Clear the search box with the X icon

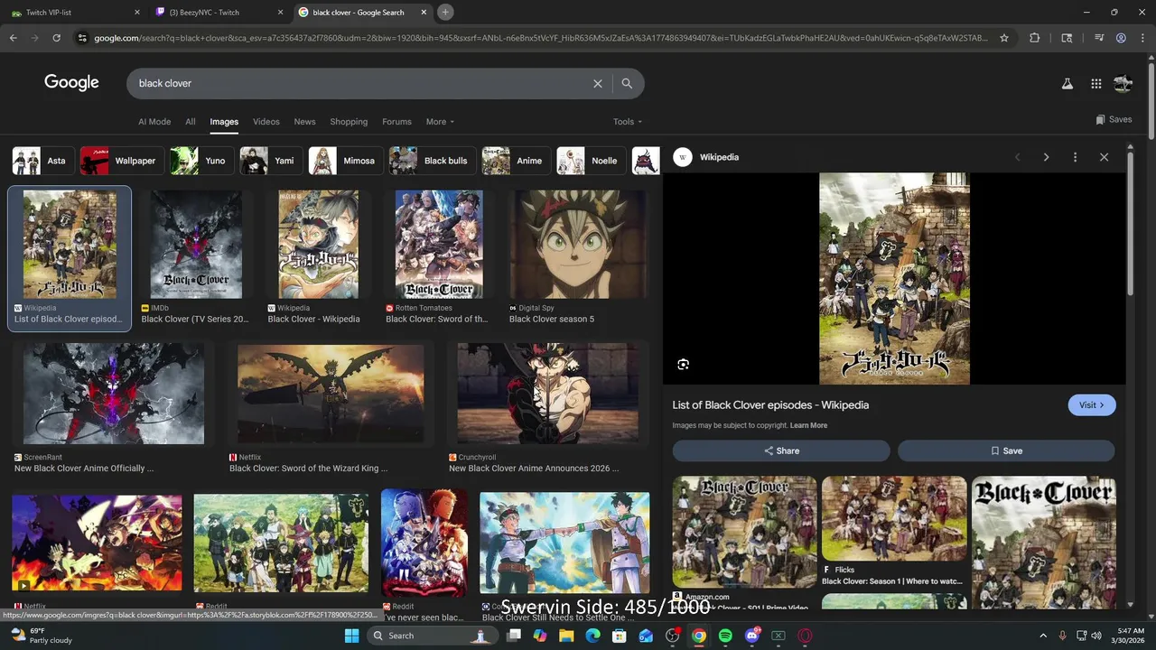click(597, 83)
